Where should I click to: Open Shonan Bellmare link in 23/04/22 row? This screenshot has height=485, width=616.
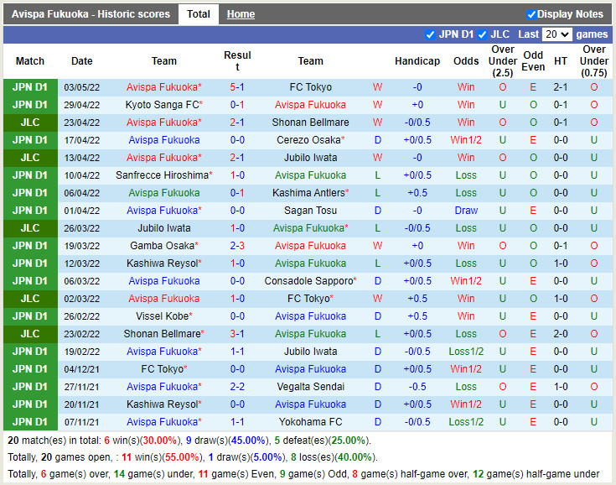click(310, 123)
